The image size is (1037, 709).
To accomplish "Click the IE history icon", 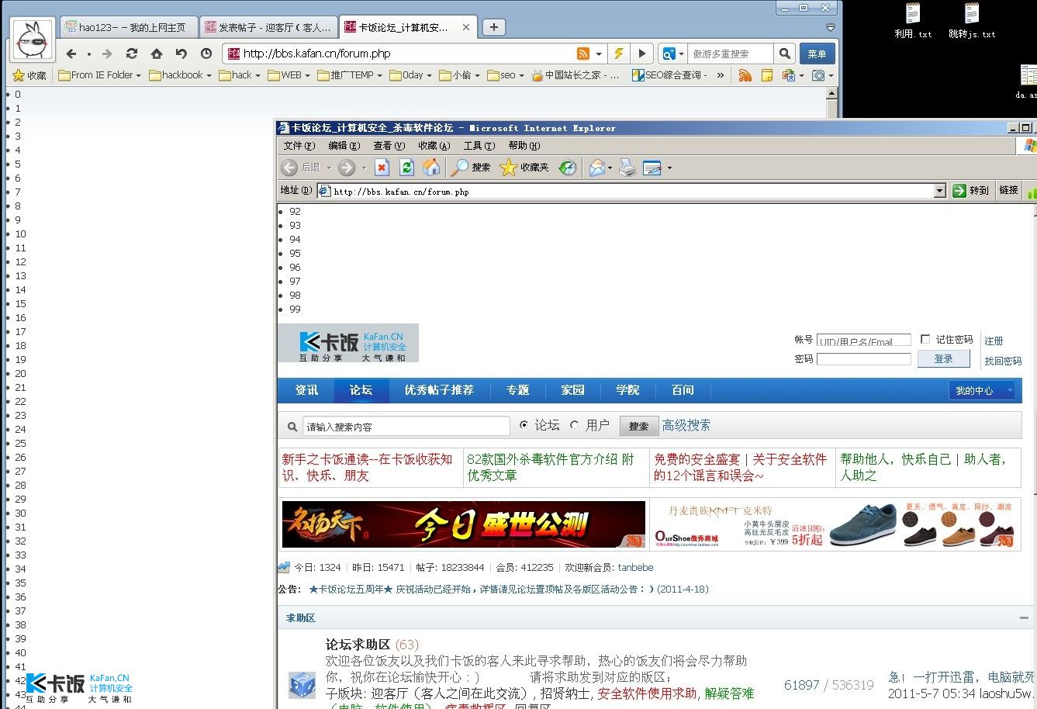I will coord(568,167).
